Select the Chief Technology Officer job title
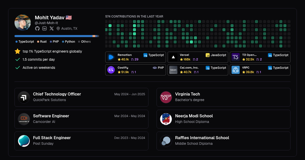The width and height of the screenshot is (305, 160). (x=57, y=94)
